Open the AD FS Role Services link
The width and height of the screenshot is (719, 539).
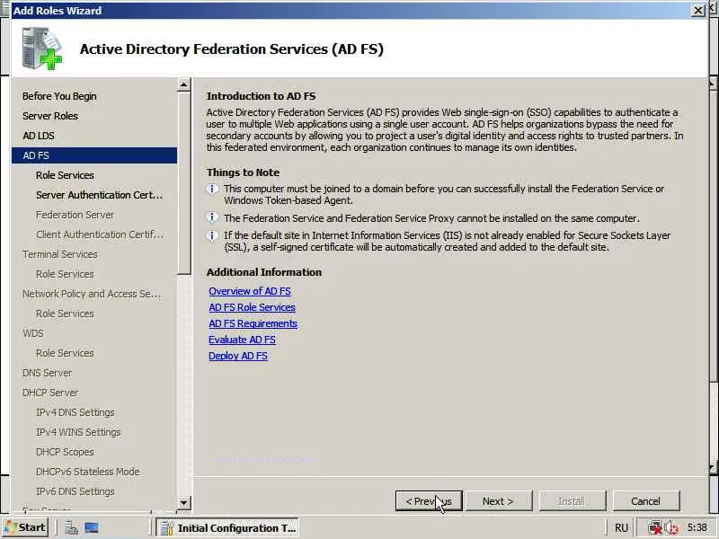(253, 307)
